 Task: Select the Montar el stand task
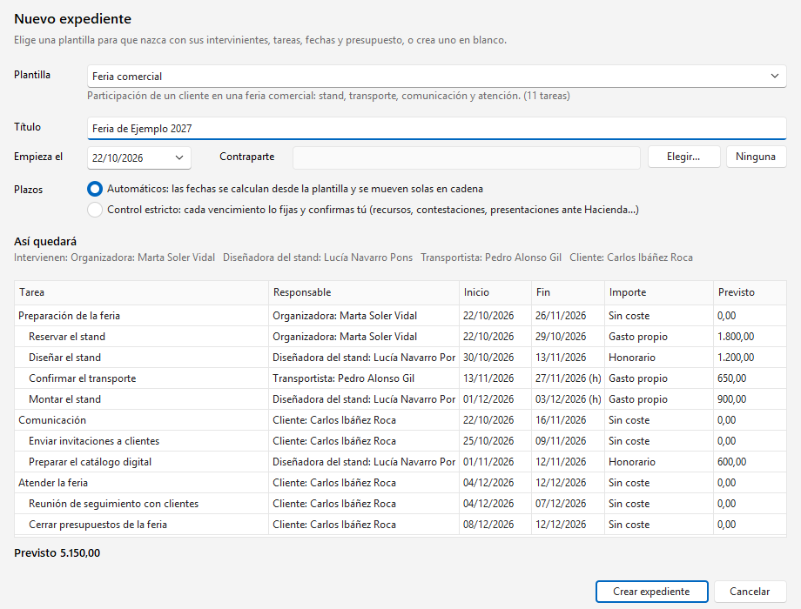[400, 399]
